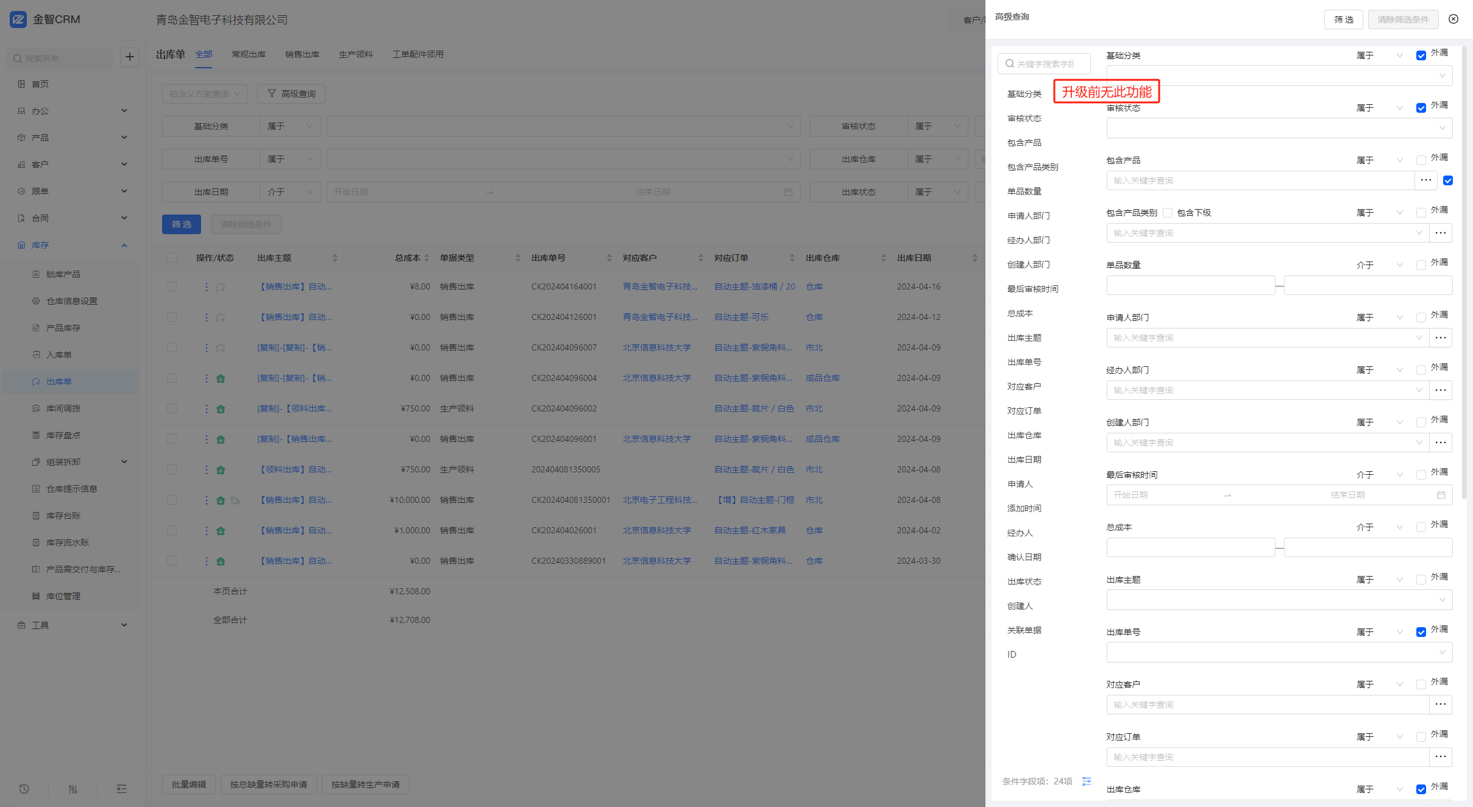
Task: Open 属于 operator dropdown for 审核状态
Action: click(x=1379, y=108)
